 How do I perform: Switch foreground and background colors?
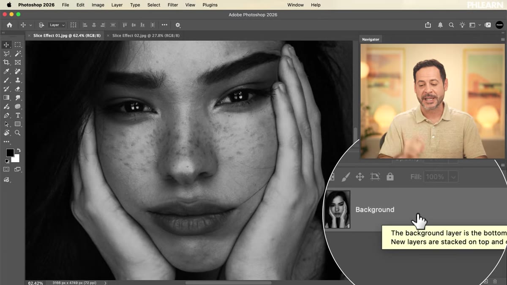pos(19,150)
